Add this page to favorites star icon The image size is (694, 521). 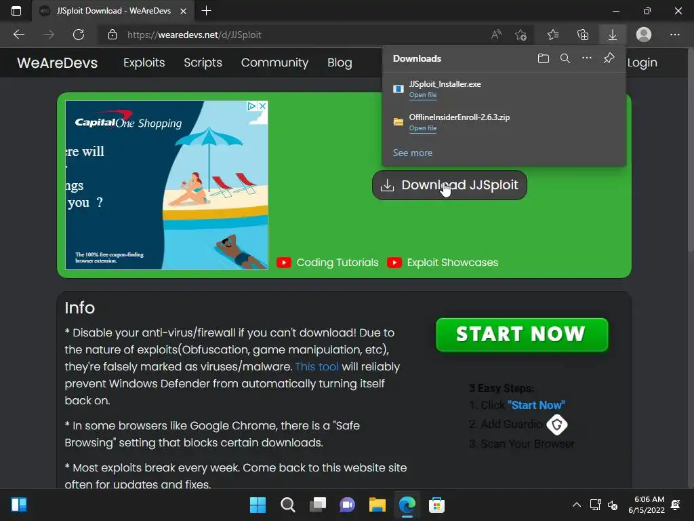[x=521, y=35]
